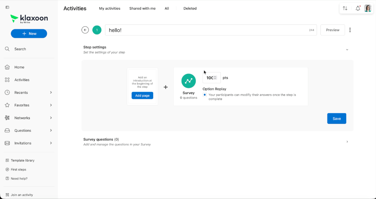Switch to Shared with me tab

pyautogui.click(x=143, y=8)
